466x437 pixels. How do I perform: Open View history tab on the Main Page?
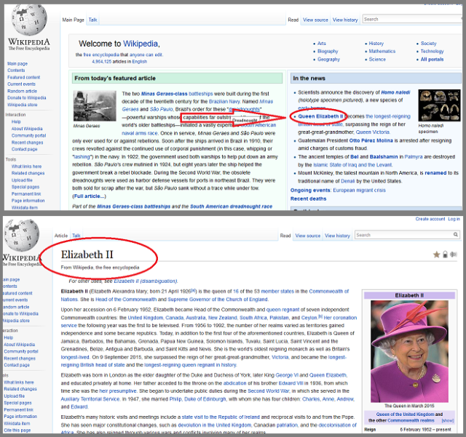(345, 20)
